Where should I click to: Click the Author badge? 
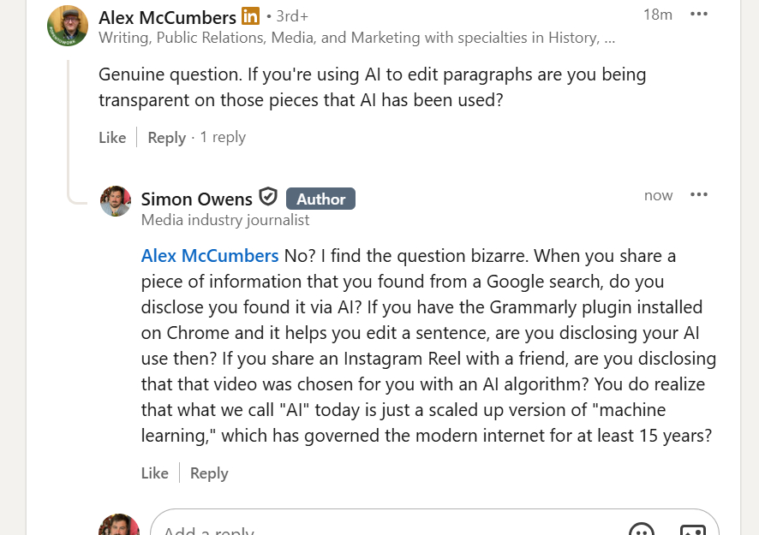[x=320, y=199]
